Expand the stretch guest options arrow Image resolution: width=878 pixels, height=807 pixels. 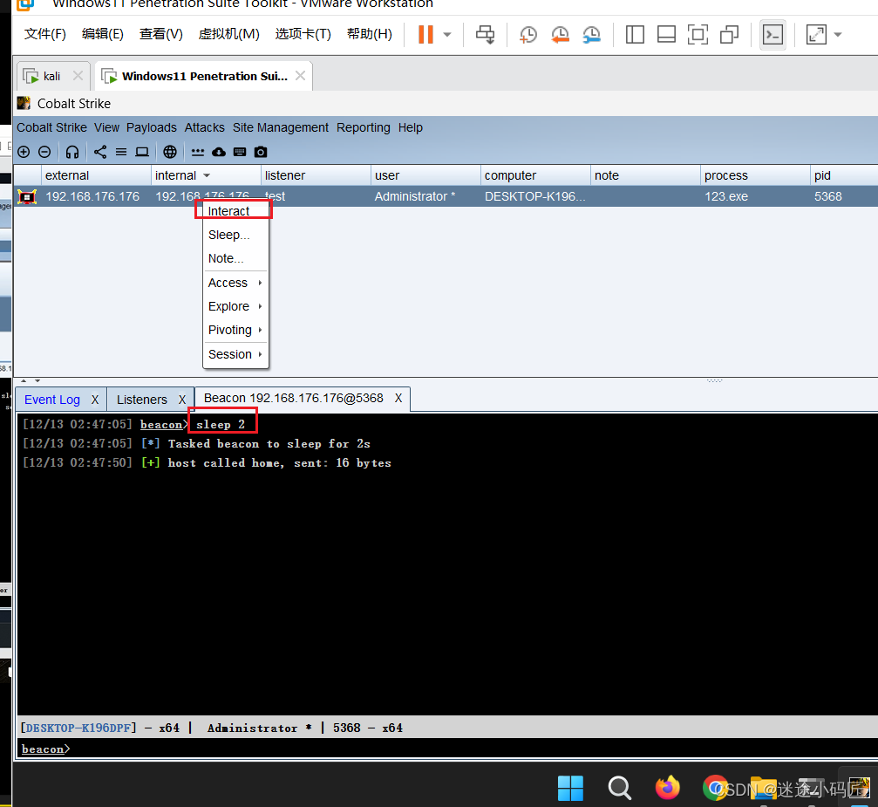click(x=838, y=35)
